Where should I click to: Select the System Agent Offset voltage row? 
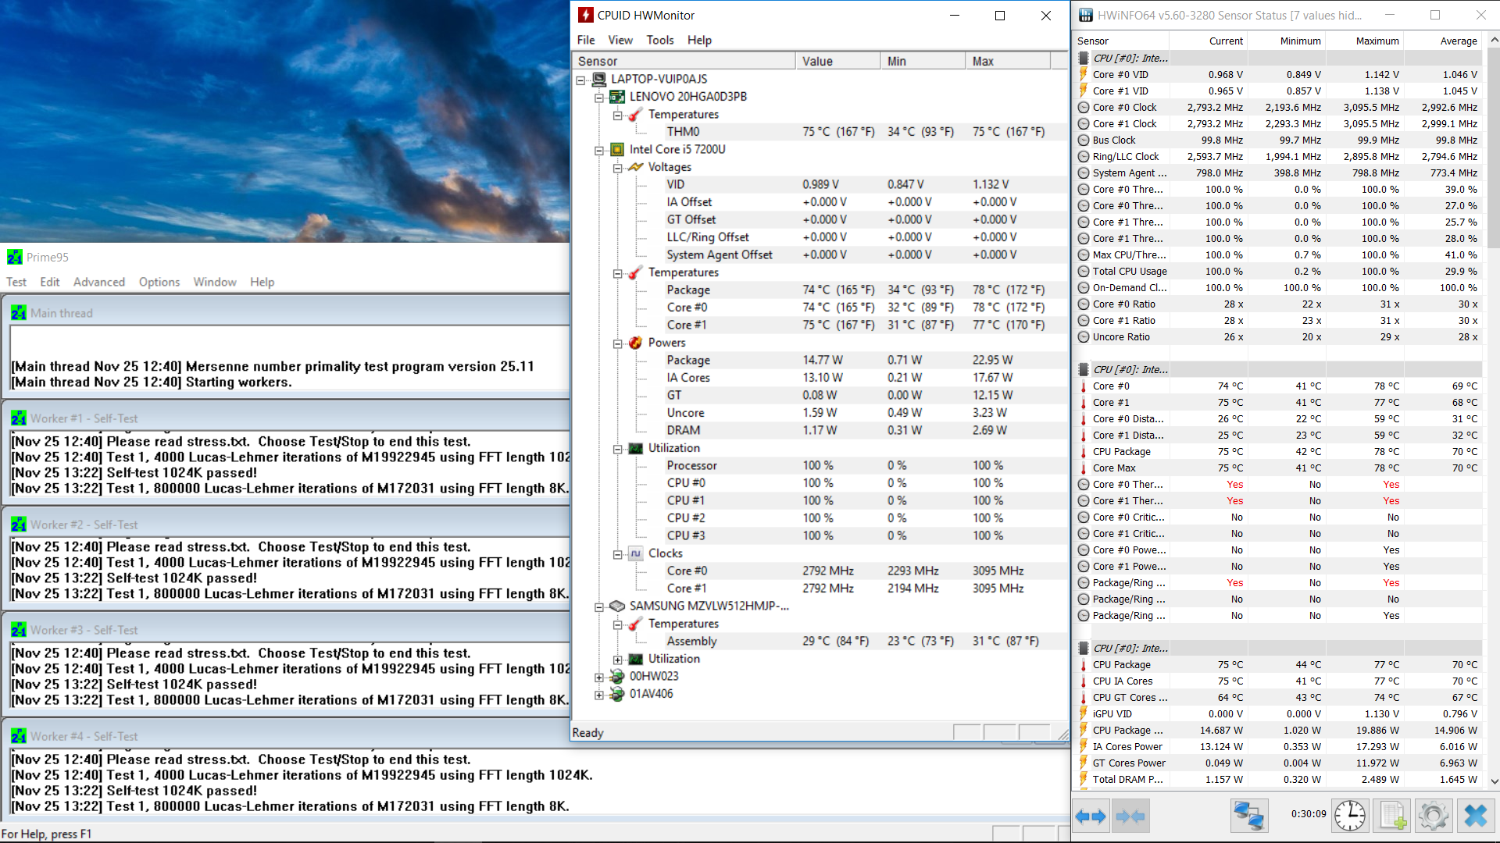pyautogui.click(x=820, y=254)
